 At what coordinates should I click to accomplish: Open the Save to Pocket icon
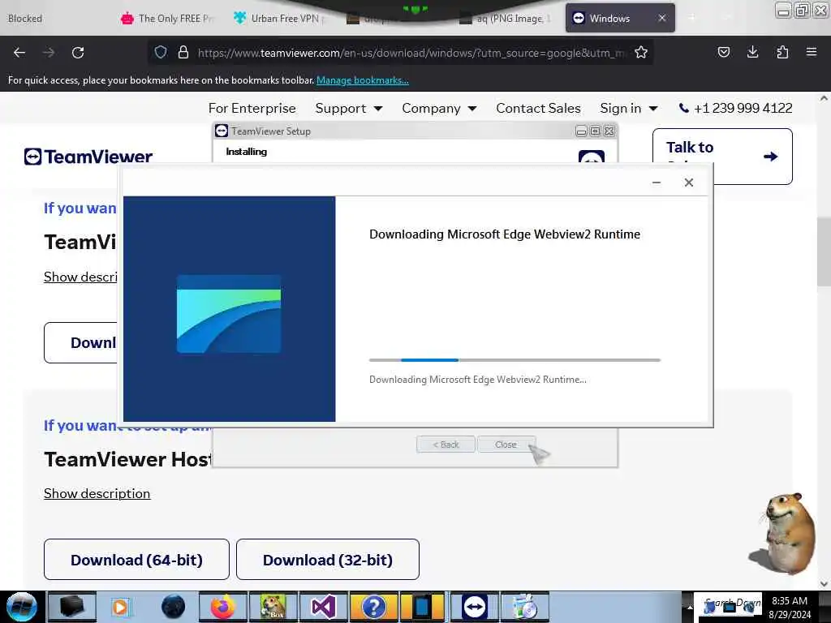coord(723,52)
